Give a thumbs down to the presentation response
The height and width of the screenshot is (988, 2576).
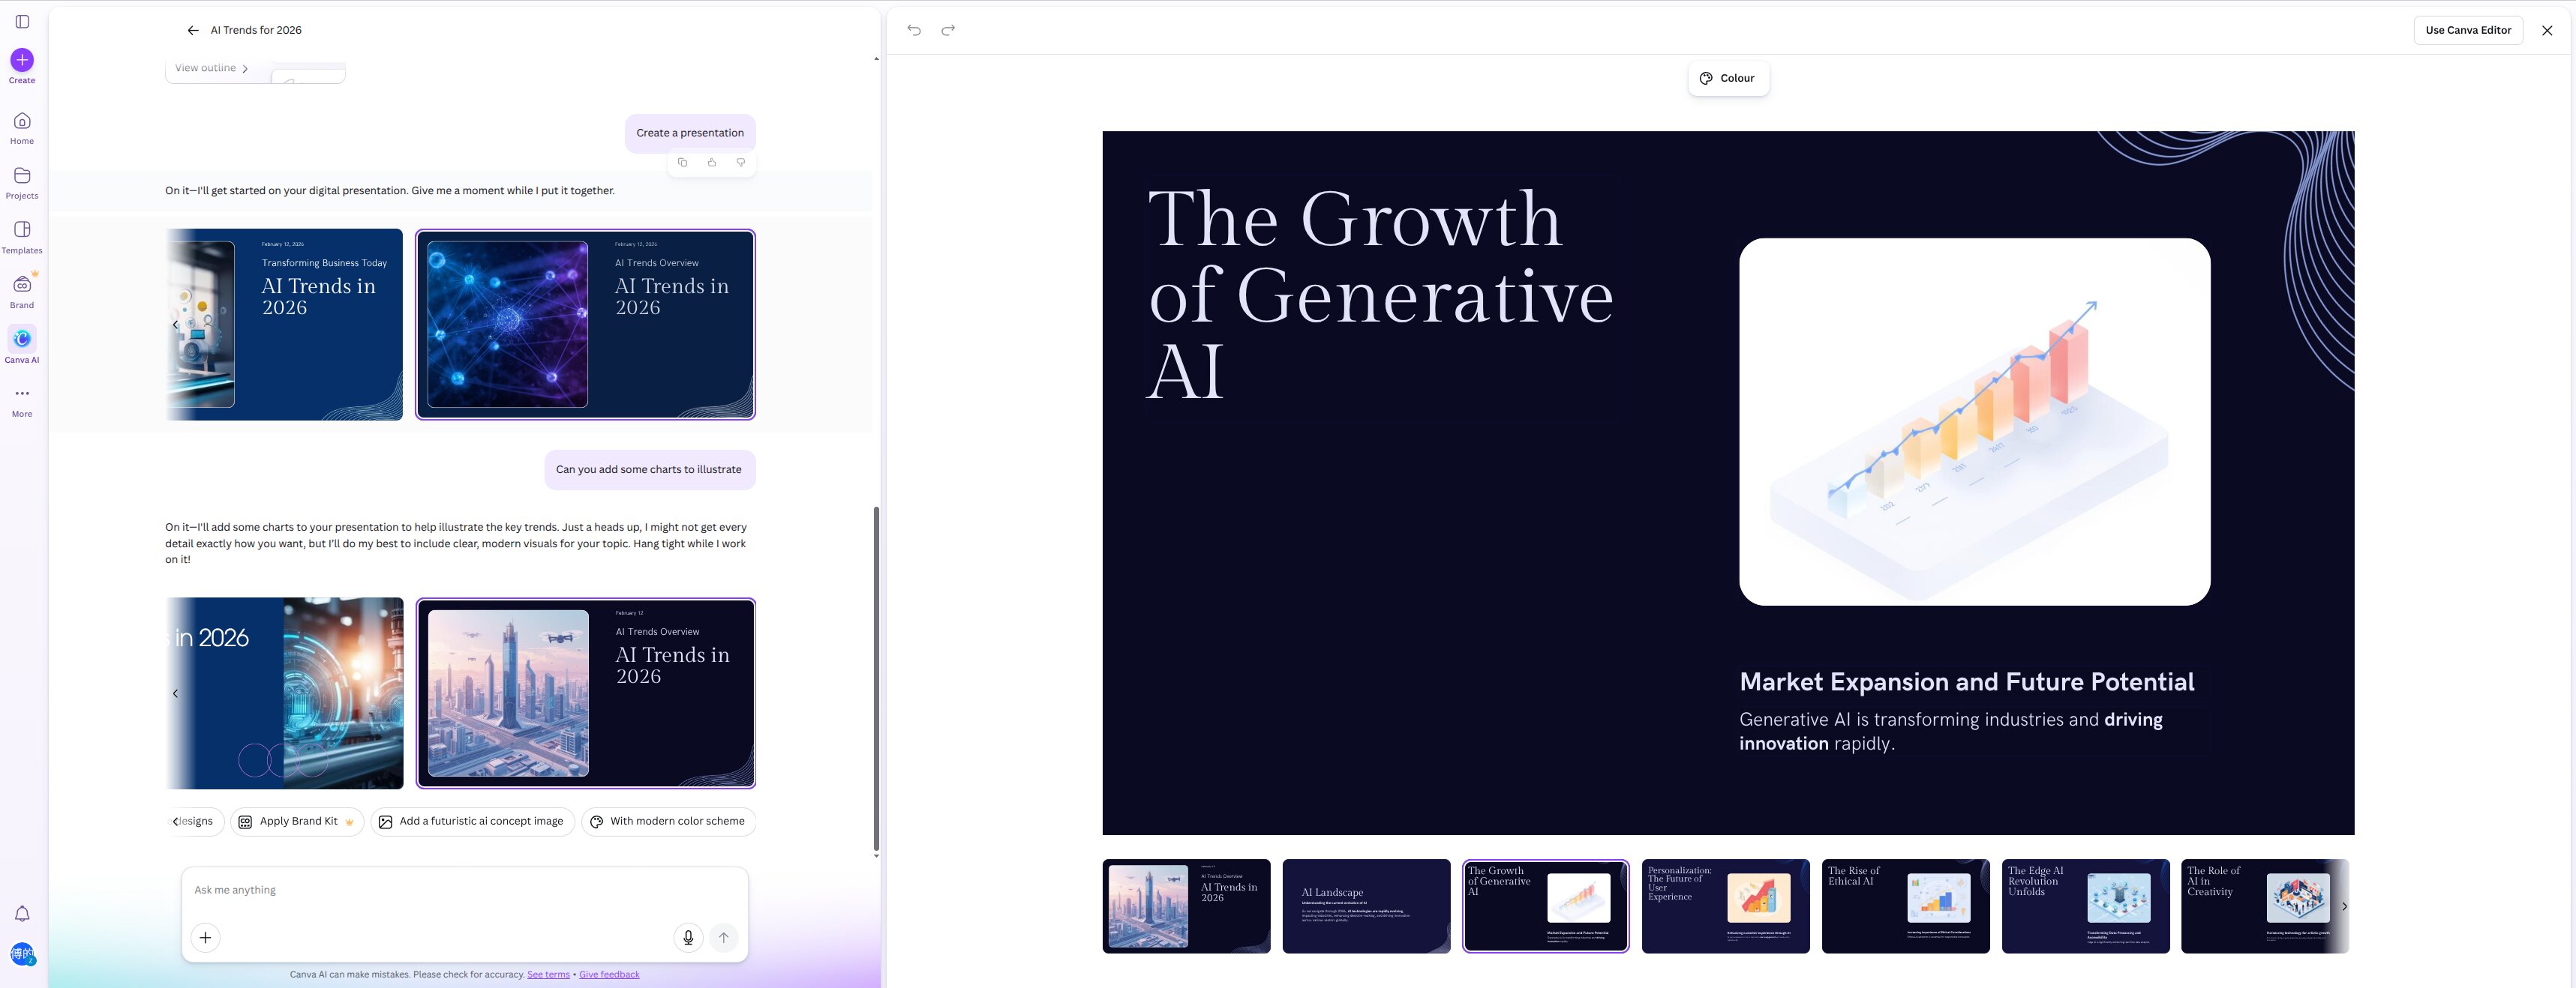click(x=740, y=162)
